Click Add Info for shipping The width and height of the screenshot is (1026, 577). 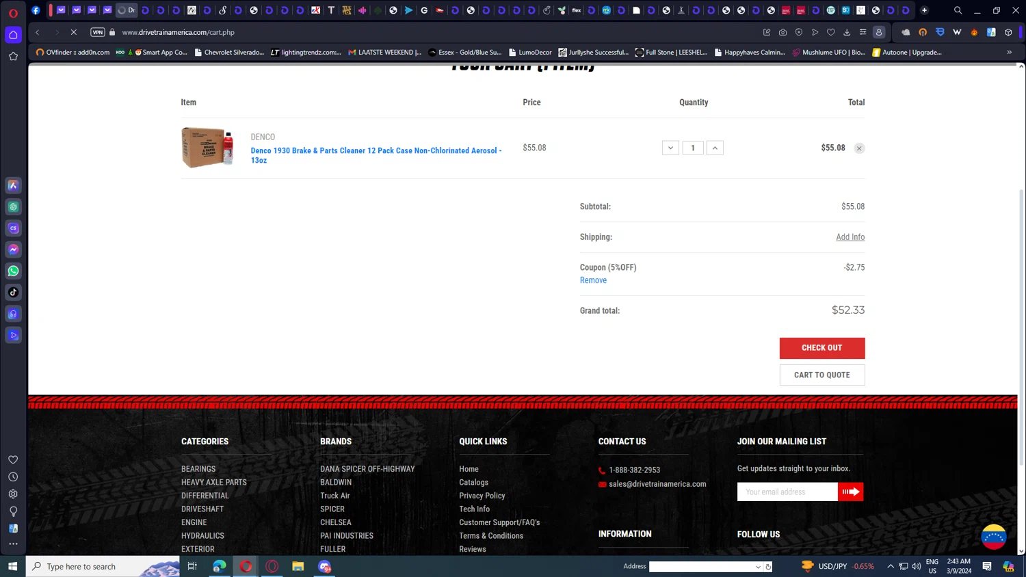(x=850, y=237)
